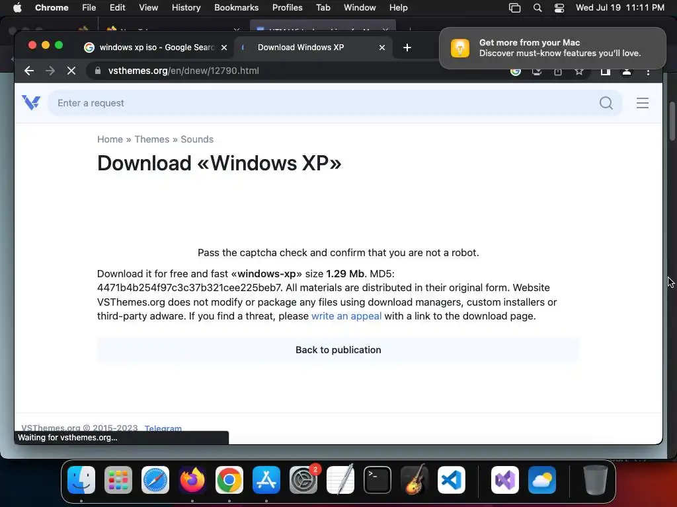Image resolution: width=677 pixels, height=507 pixels.
Task: Open App Store from the dock
Action: 266,480
